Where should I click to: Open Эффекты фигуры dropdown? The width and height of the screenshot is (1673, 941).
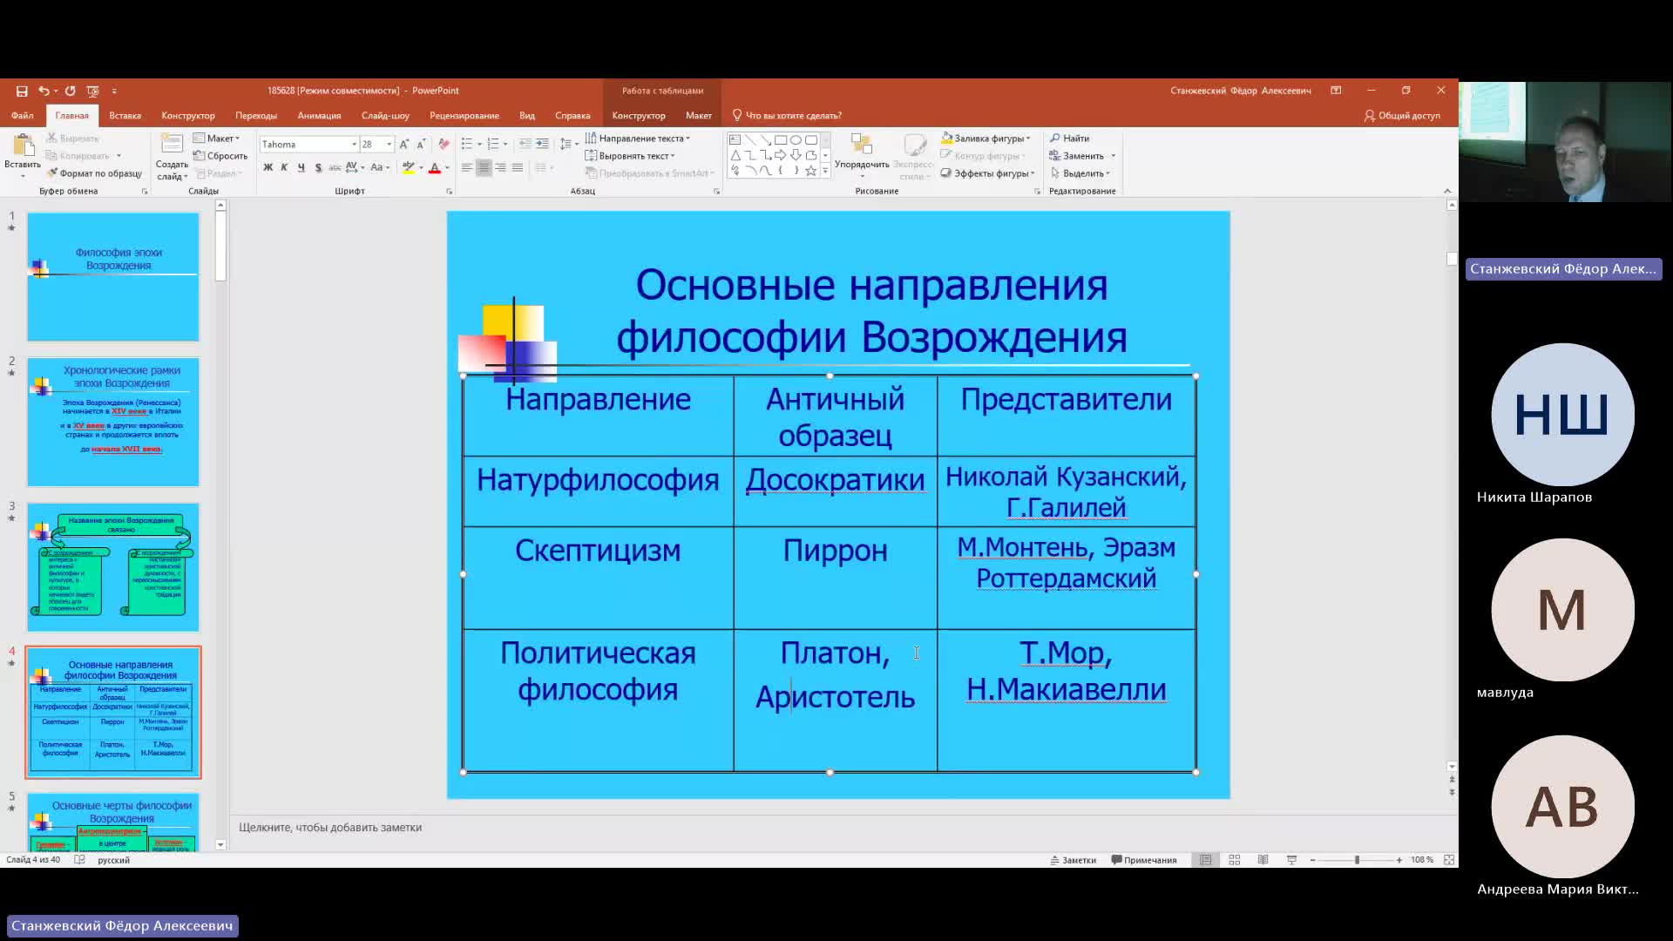coord(987,173)
